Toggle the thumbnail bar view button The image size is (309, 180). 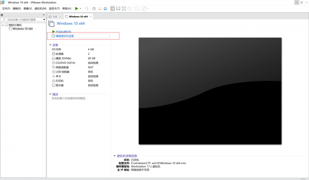(x=118, y=8)
